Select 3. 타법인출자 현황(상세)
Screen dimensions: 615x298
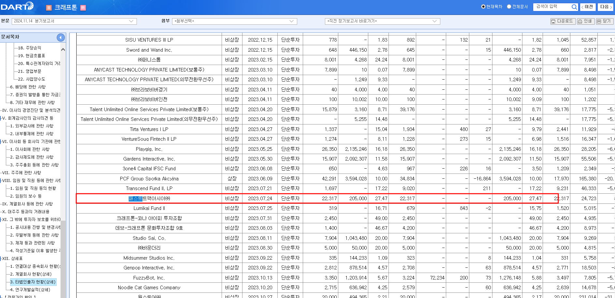(33, 282)
